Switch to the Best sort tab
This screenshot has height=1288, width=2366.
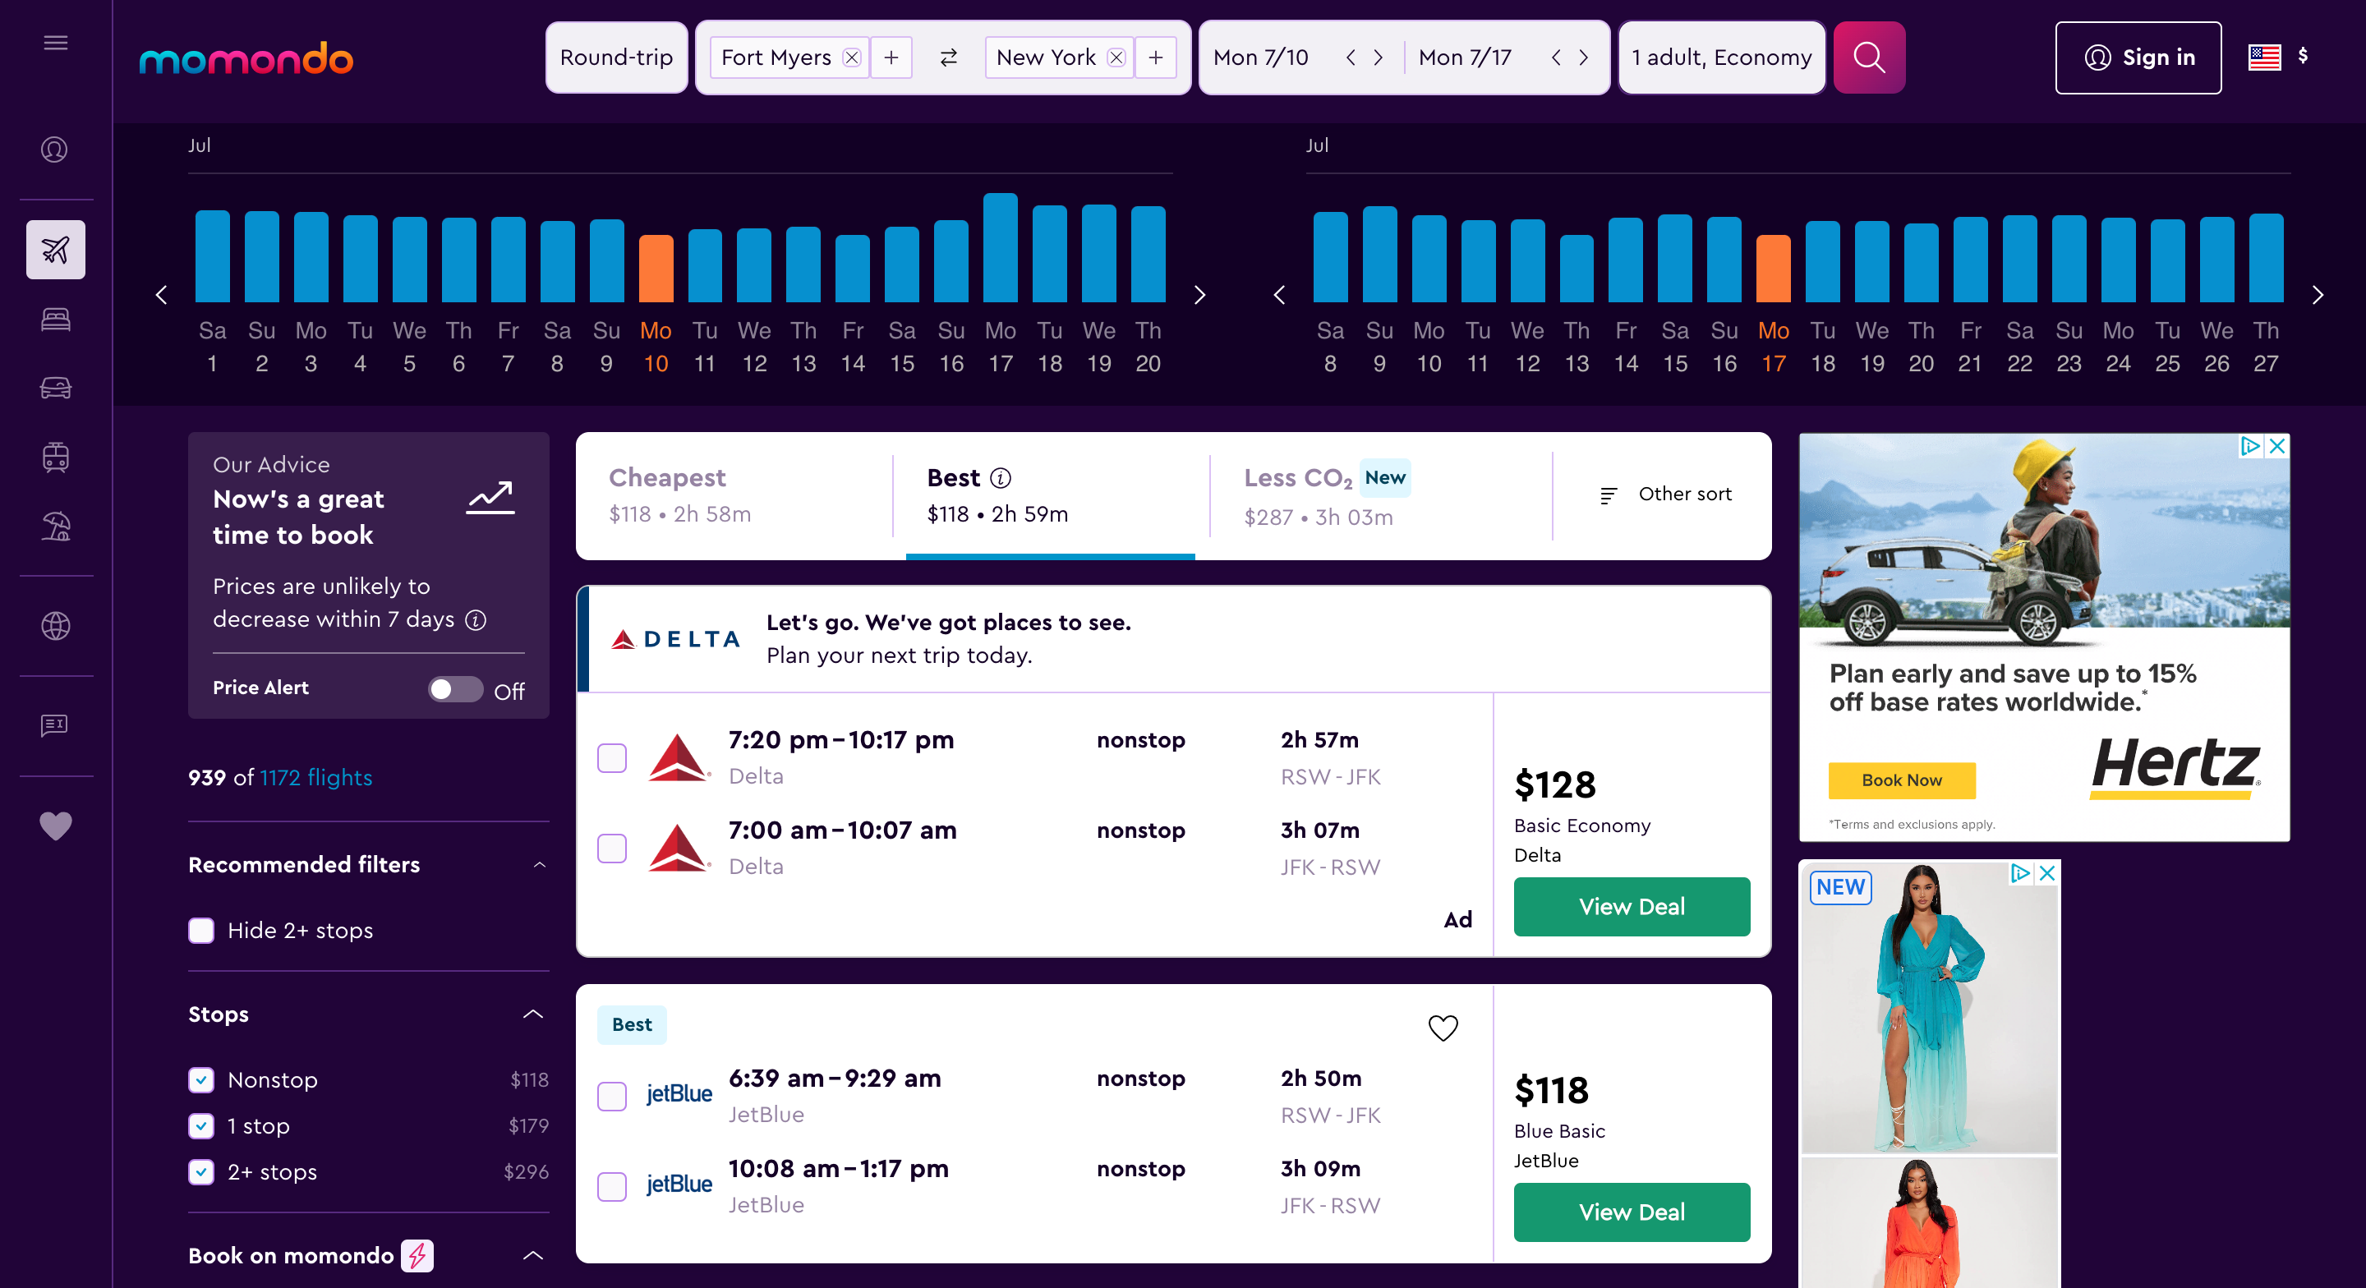point(1050,496)
